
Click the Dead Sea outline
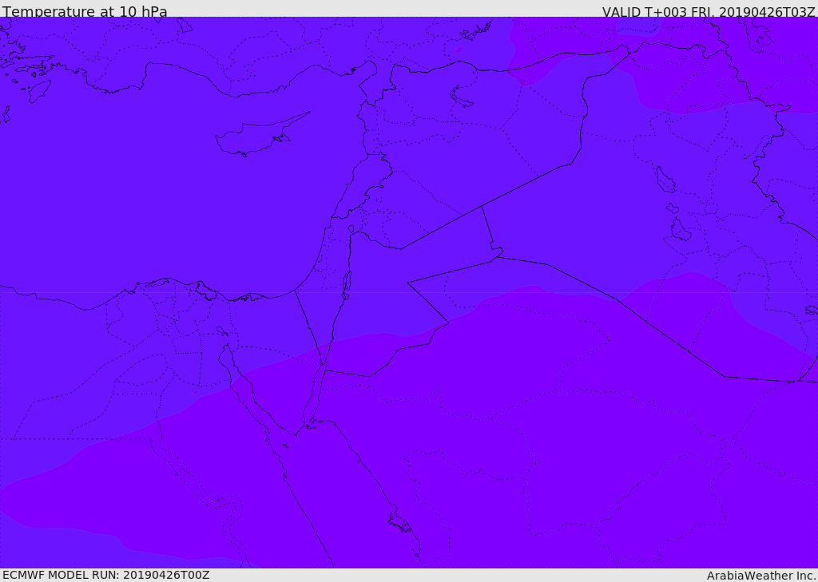point(347,283)
